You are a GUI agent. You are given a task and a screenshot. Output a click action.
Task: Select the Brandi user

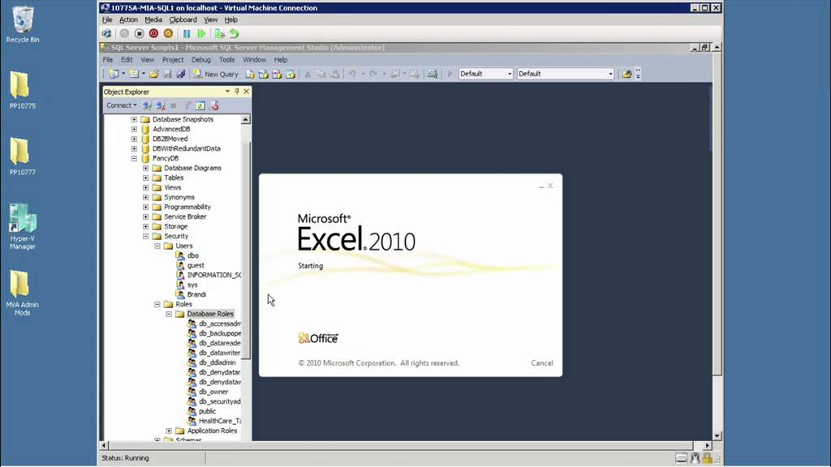pos(196,294)
